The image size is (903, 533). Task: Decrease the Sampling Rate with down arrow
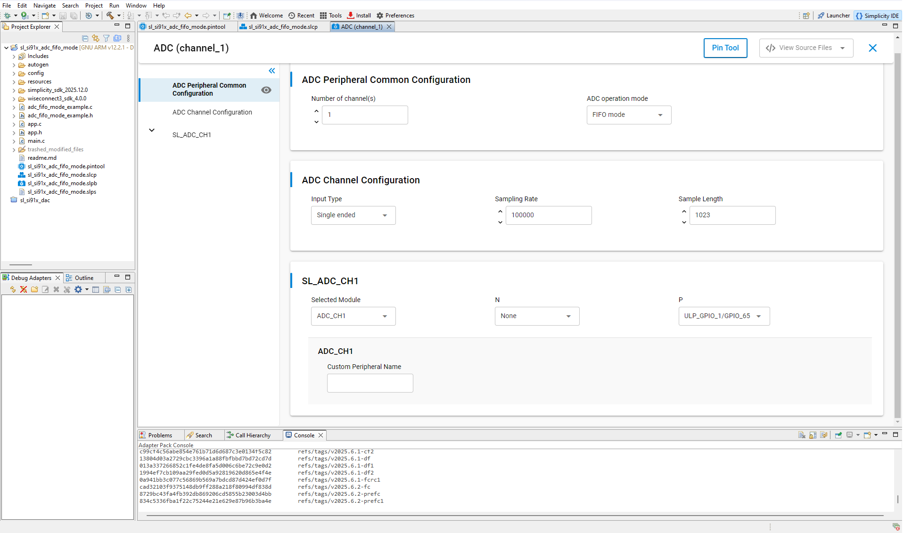tap(500, 222)
